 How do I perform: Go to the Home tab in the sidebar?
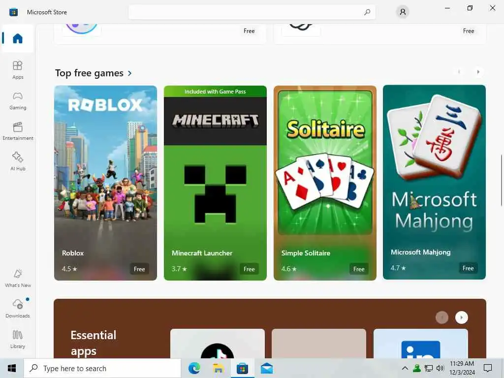(x=18, y=38)
